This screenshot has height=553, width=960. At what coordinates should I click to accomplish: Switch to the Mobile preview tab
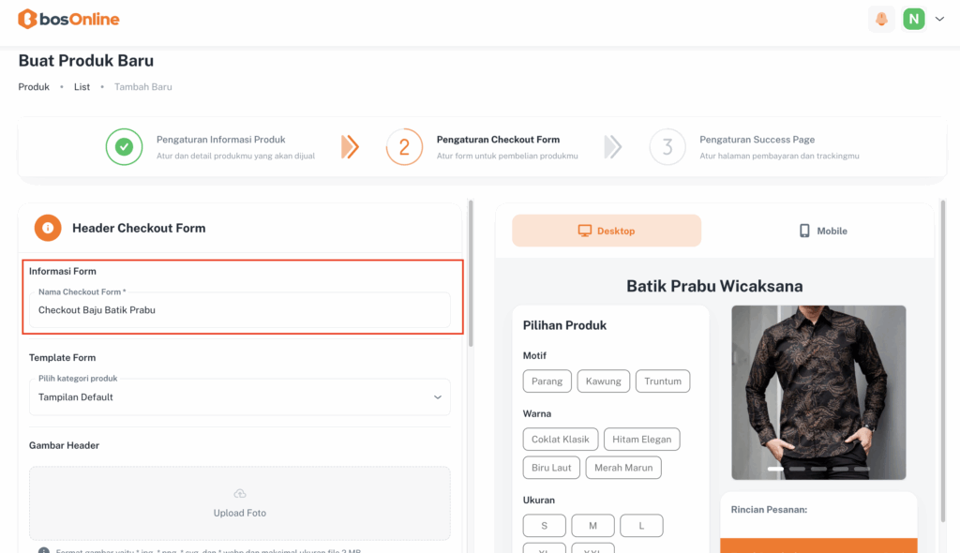coord(822,231)
